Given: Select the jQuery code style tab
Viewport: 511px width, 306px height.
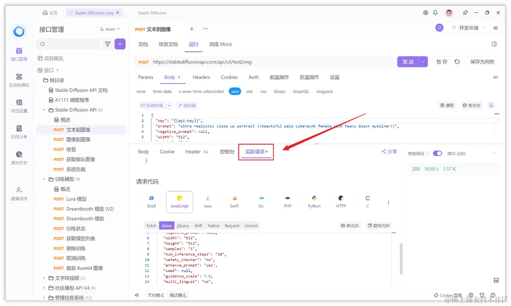Looking at the screenshot, I should click(183, 226).
